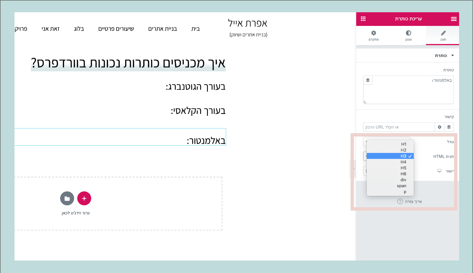Select H2 in the HTML tag list
This screenshot has width=473, height=273.
[390, 150]
